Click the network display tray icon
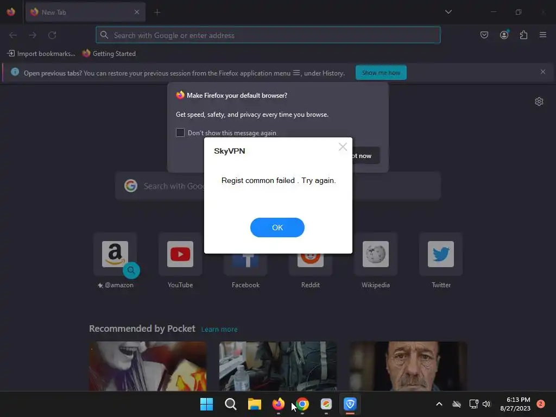The height and width of the screenshot is (417, 556). (x=473, y=404)
